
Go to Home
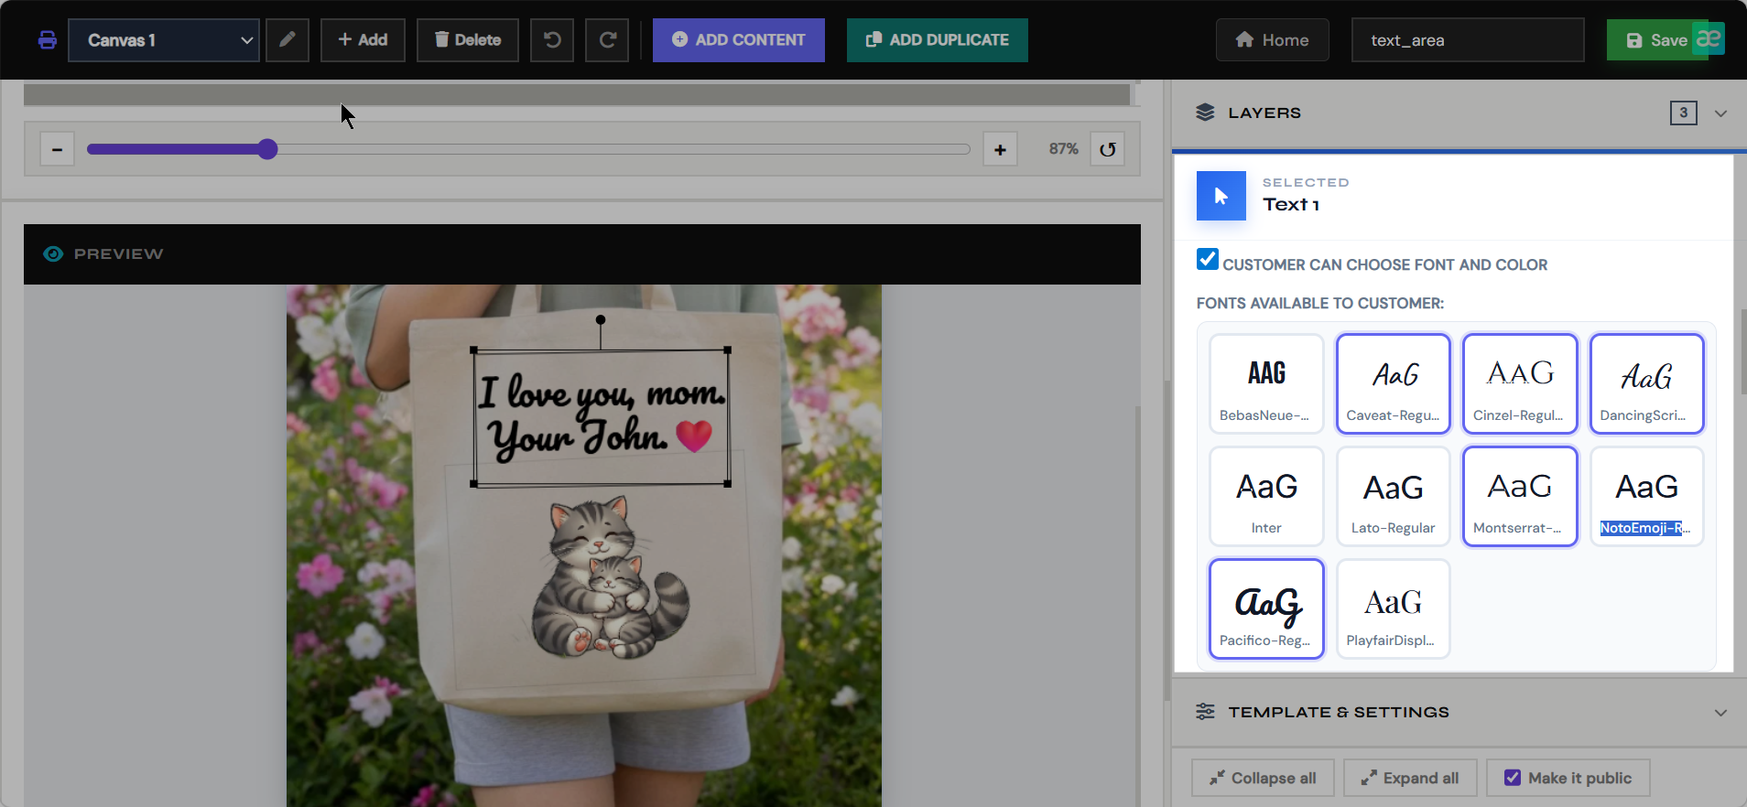(1273, 40)
